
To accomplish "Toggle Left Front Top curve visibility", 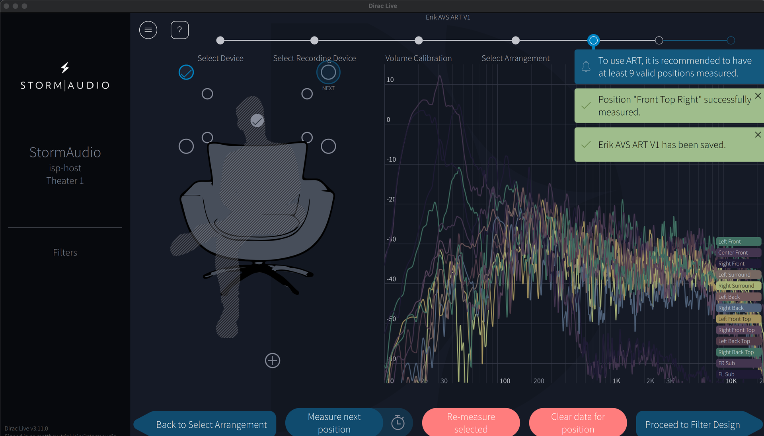I will point(738,319).
